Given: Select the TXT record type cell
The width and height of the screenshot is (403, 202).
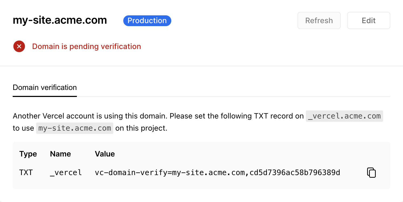Looking at the screenshot, I should [26, 172].
